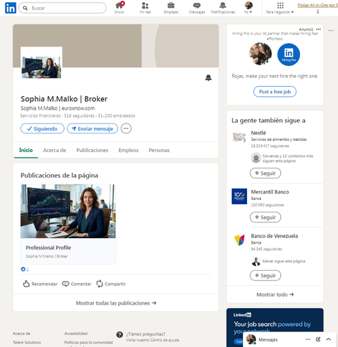Click Enviar mensaje button
338x347 pixels.
92,128
